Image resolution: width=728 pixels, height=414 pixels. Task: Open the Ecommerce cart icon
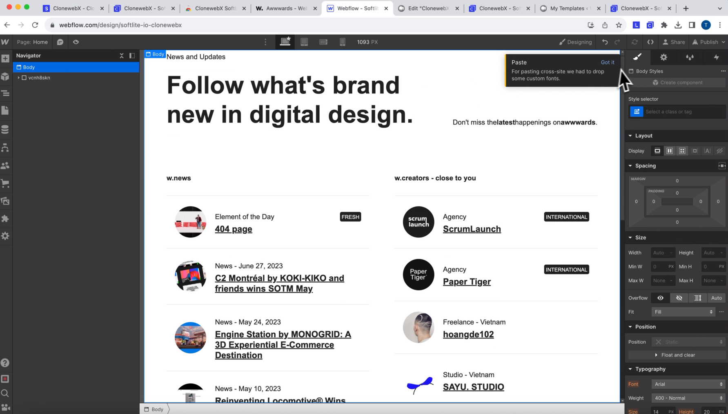click(5, 184)
